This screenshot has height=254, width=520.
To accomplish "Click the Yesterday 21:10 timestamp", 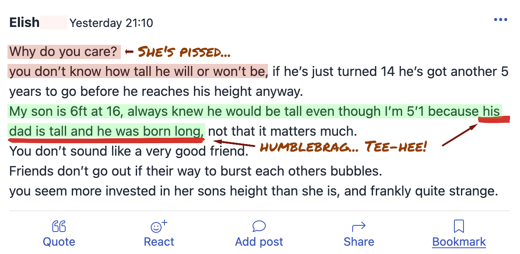I will (x=111, y=23).
